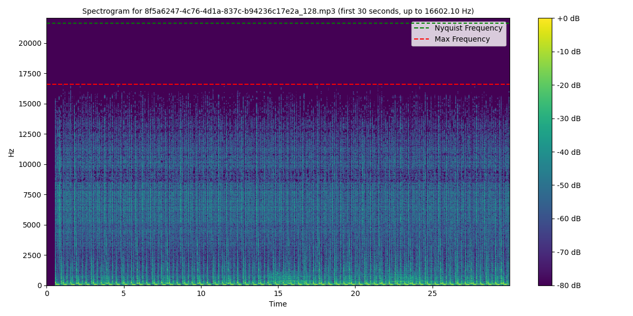Screen dimensions: 633x316
Task: Click the 5000 y-axis tick label
Action: click(x=32, y=225)
